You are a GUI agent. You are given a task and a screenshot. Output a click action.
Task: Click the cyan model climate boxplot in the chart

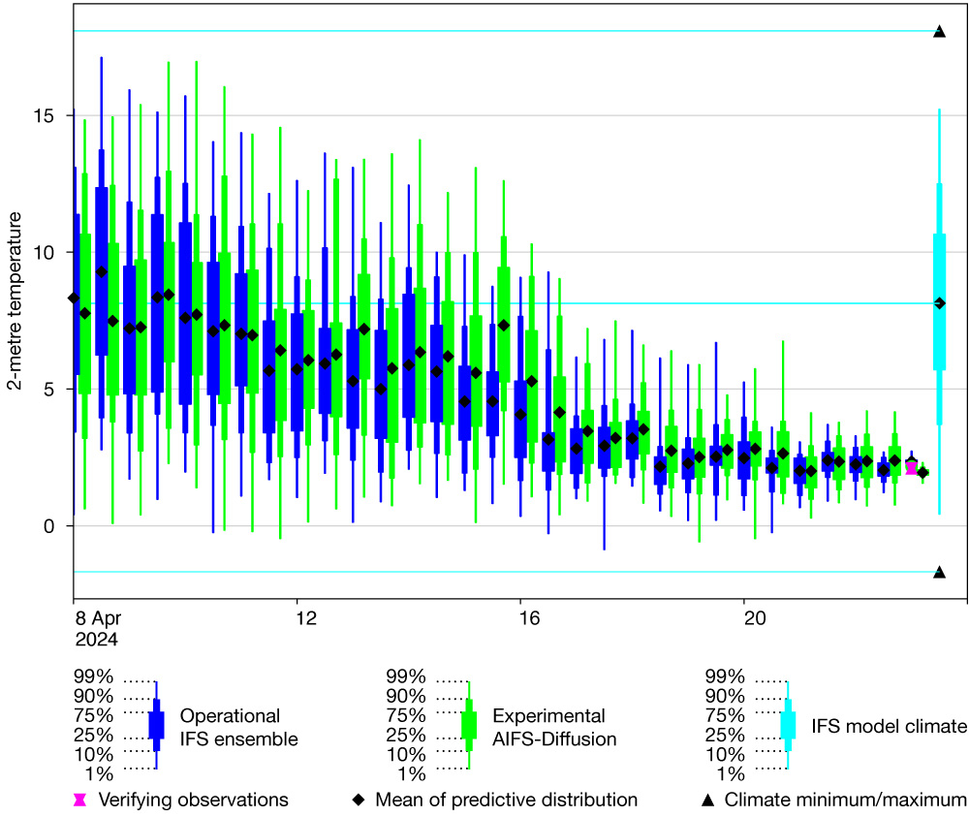click(x=939, y=311)
